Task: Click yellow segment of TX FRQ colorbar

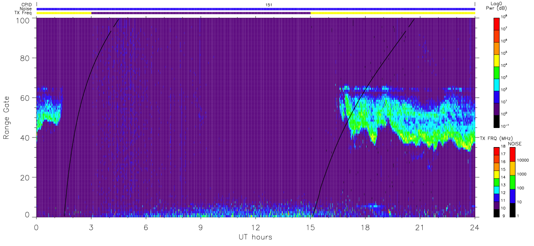Action: (497, 174)
